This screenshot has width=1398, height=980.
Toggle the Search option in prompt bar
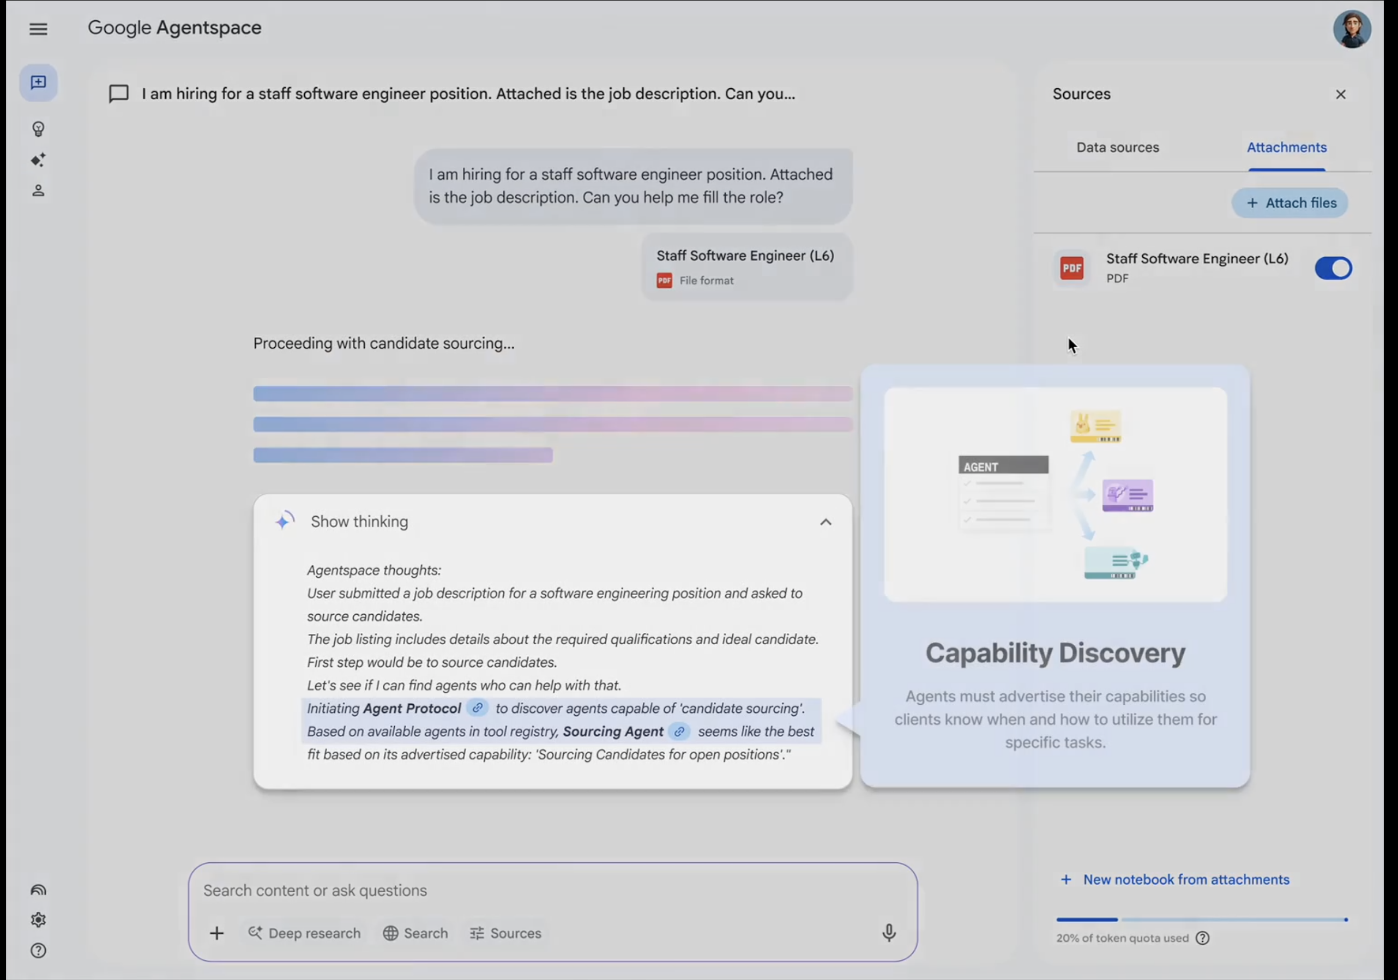415,933
